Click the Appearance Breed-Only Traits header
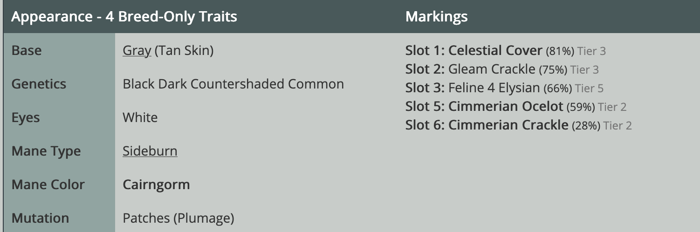 click(124, 17)
